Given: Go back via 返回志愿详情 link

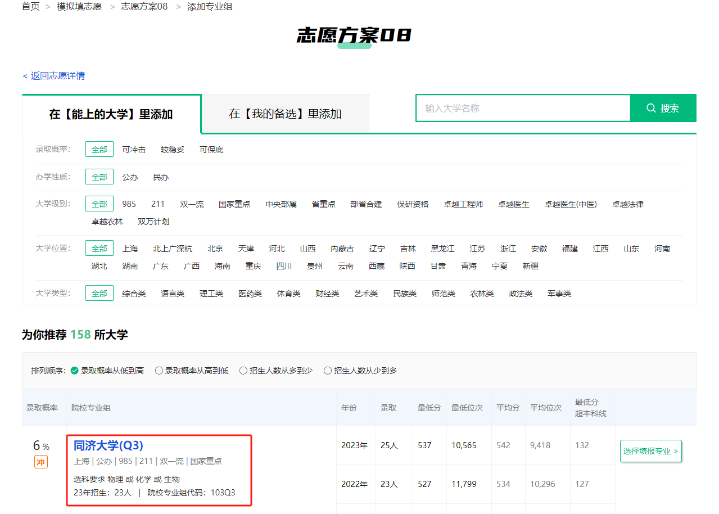Looking at the screenshot, I should [53, 76].
